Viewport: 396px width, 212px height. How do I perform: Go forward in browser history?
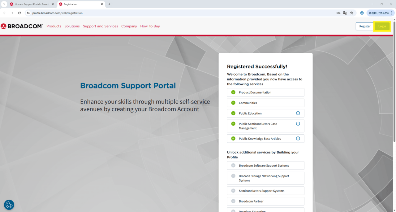tap(12, 13)
